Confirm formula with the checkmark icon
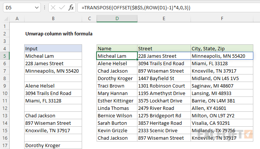Viewport: 260px width, 149px height. [x=62, y=7]
